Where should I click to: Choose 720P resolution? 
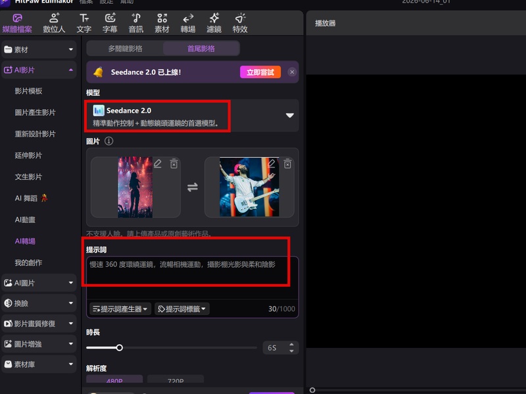click(x=176, y=380)
